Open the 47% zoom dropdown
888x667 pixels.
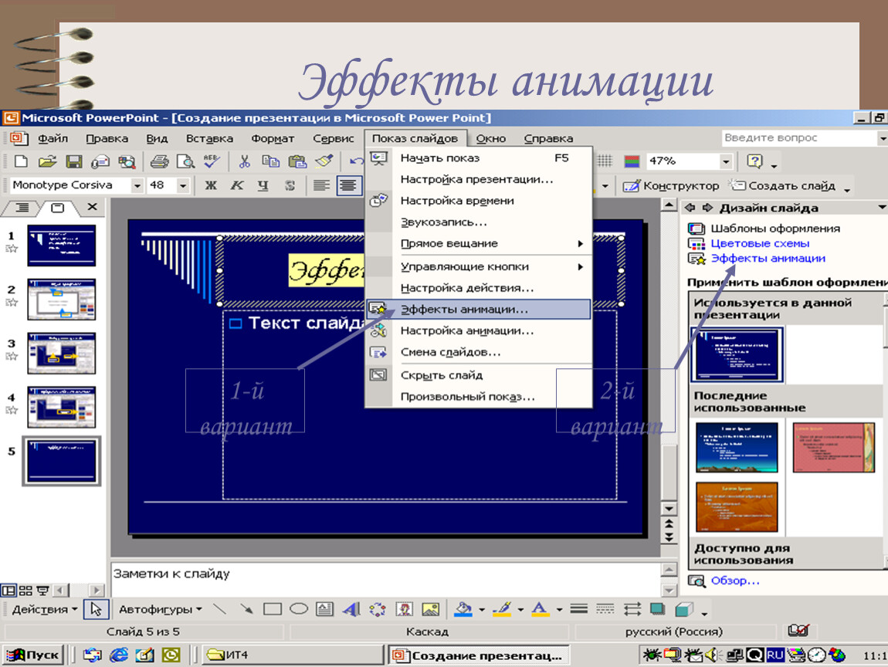(726, 161)
